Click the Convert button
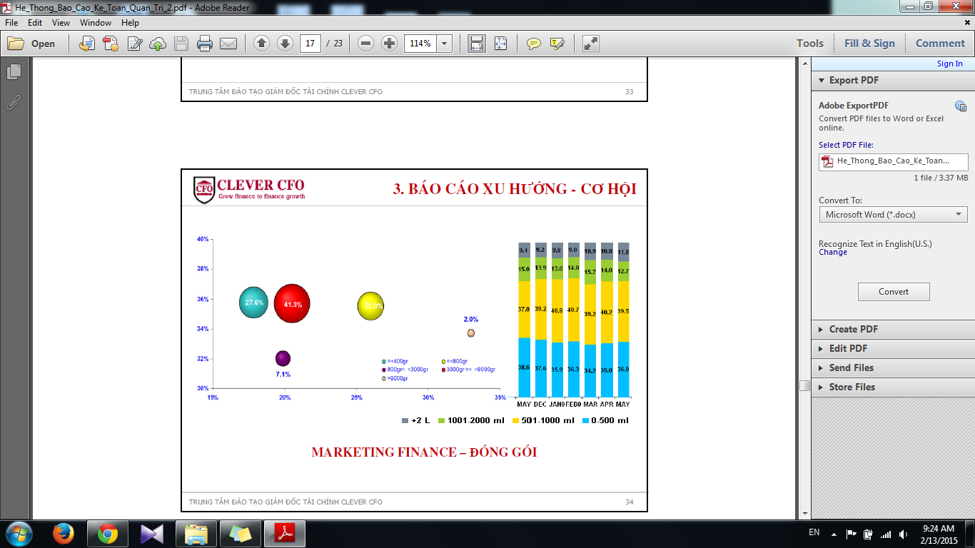975x548 pixels. click(x=893, y=292)
